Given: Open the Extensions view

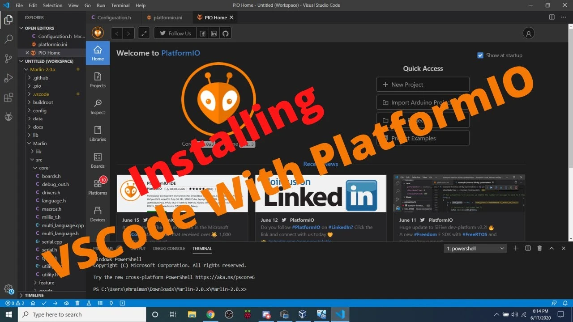Looking at the screenshot, I should click(x=9, y=97).
